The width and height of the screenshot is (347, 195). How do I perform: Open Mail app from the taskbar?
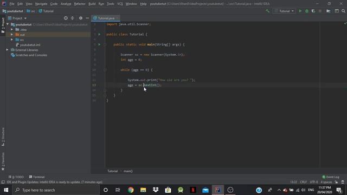[x=205, y=190]
